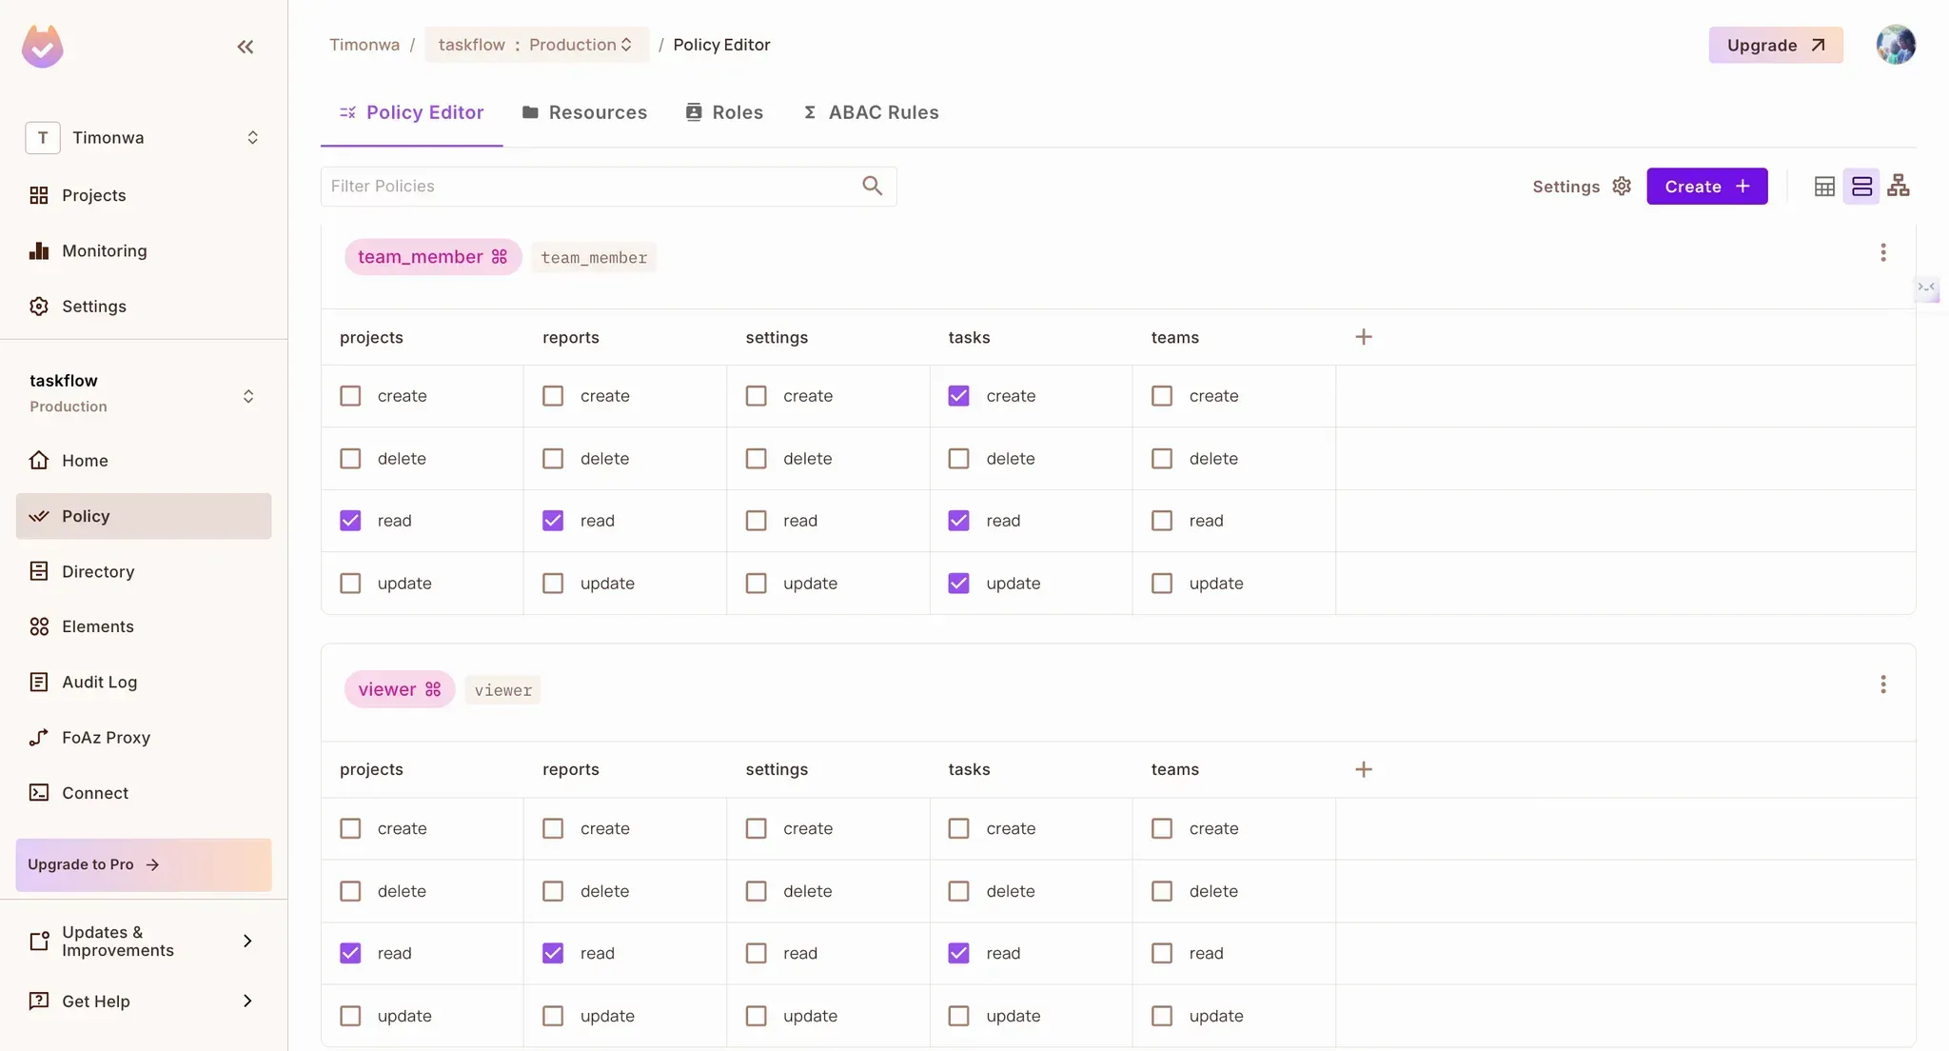Screen dimensions: 1949x1051
Task: Open policy Settings gear icon
Action: (x=1622, y=187)
